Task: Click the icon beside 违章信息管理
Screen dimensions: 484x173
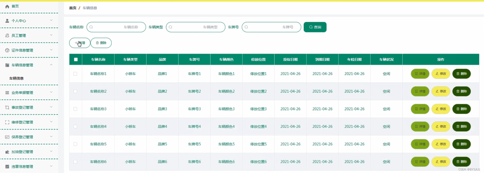Action: [7, 167]
